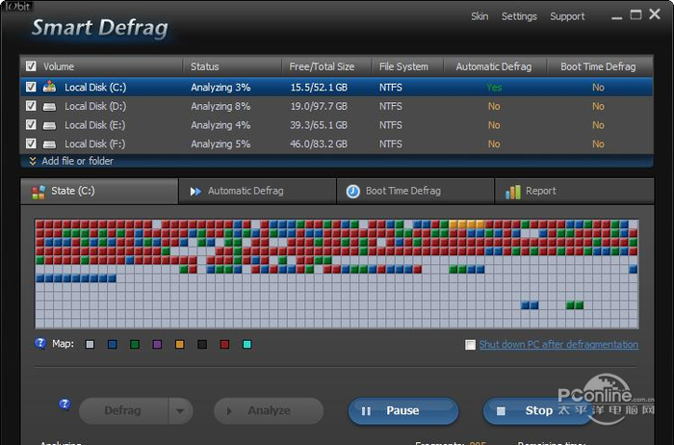Click the purple map legend swatch
674x445 pixels.
[x=157, y=345]
